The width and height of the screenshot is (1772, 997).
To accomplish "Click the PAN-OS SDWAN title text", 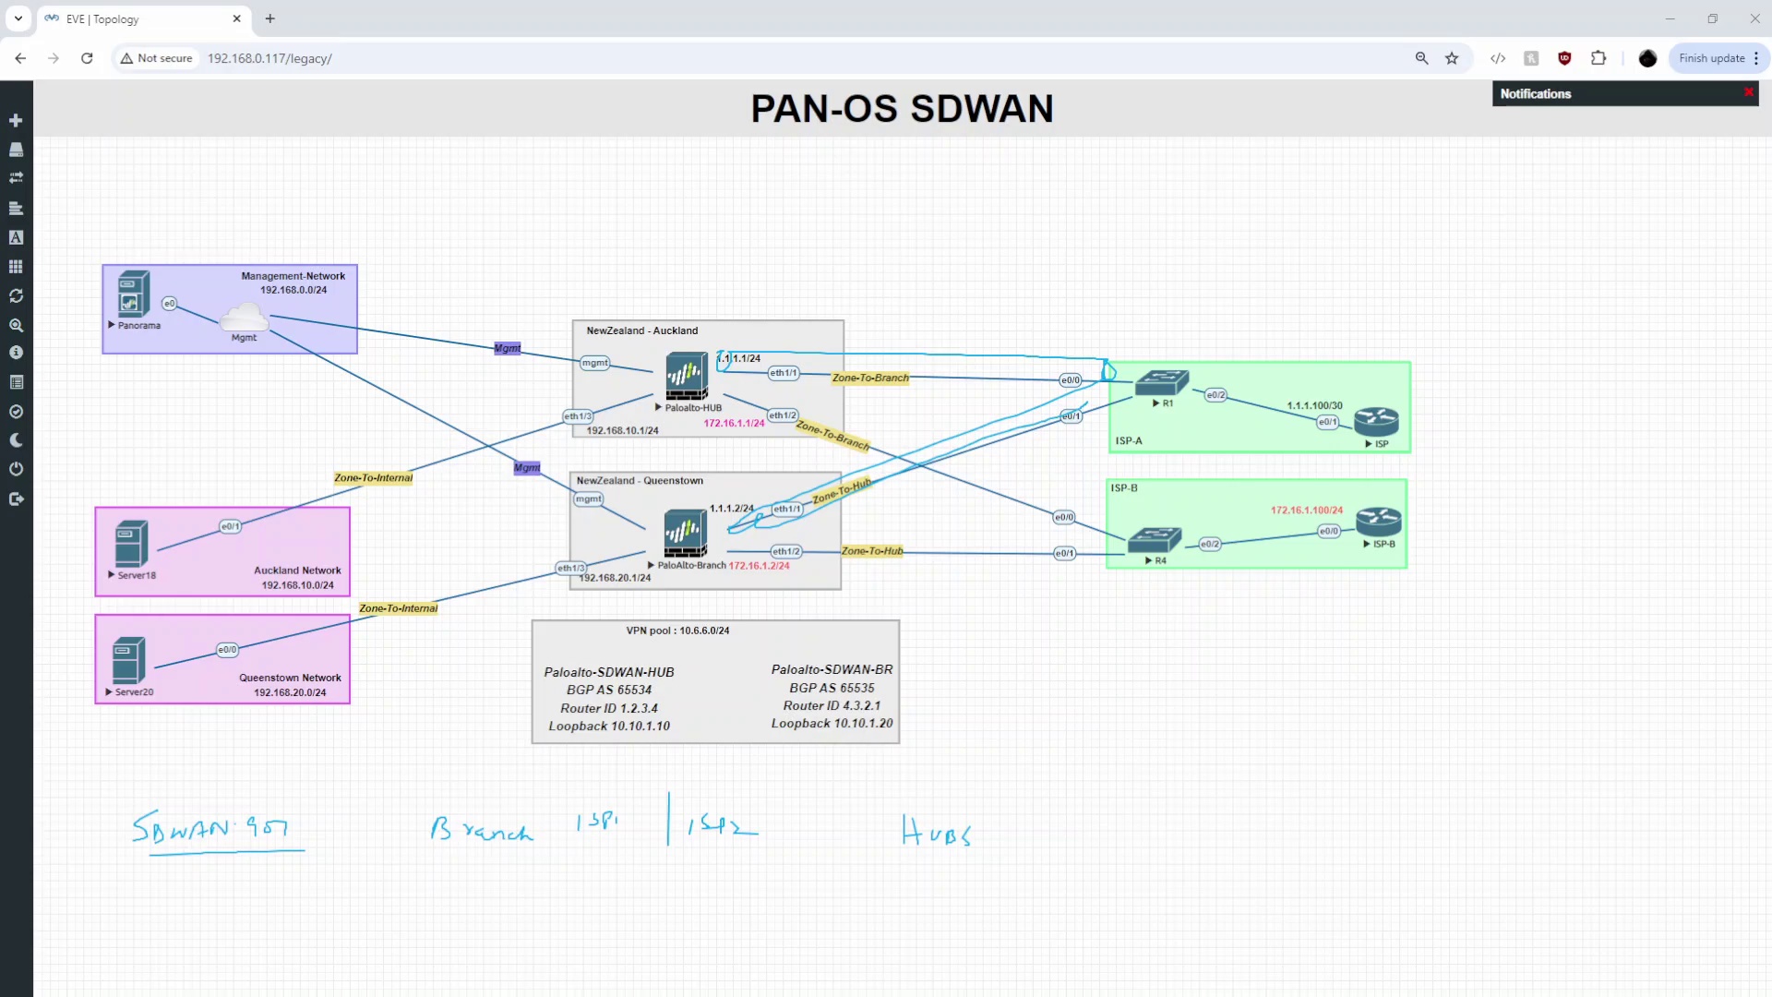I will coord(902,109).
